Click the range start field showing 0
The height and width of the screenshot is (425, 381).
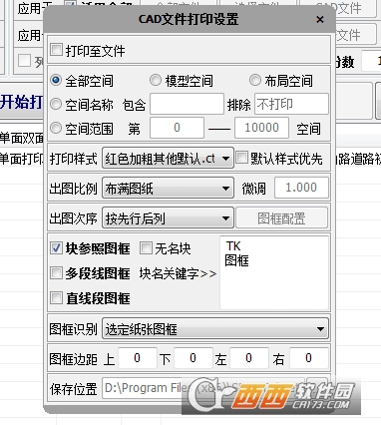(x=177, y=128)
